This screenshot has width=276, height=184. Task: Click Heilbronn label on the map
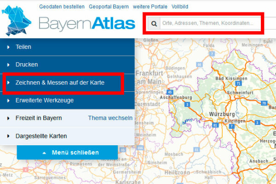click(177, 172)
